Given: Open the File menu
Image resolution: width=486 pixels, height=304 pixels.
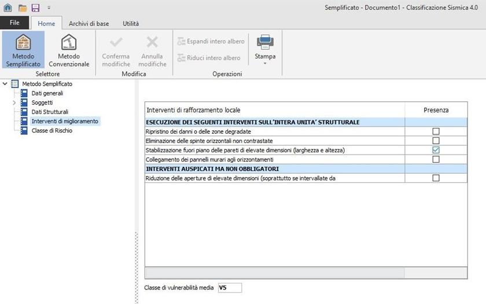Looking at the screenshot, I should coord(14,23).
